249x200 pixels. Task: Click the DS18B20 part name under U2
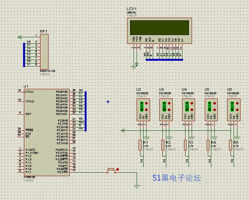pyautogui.click(x=142, y=93)
